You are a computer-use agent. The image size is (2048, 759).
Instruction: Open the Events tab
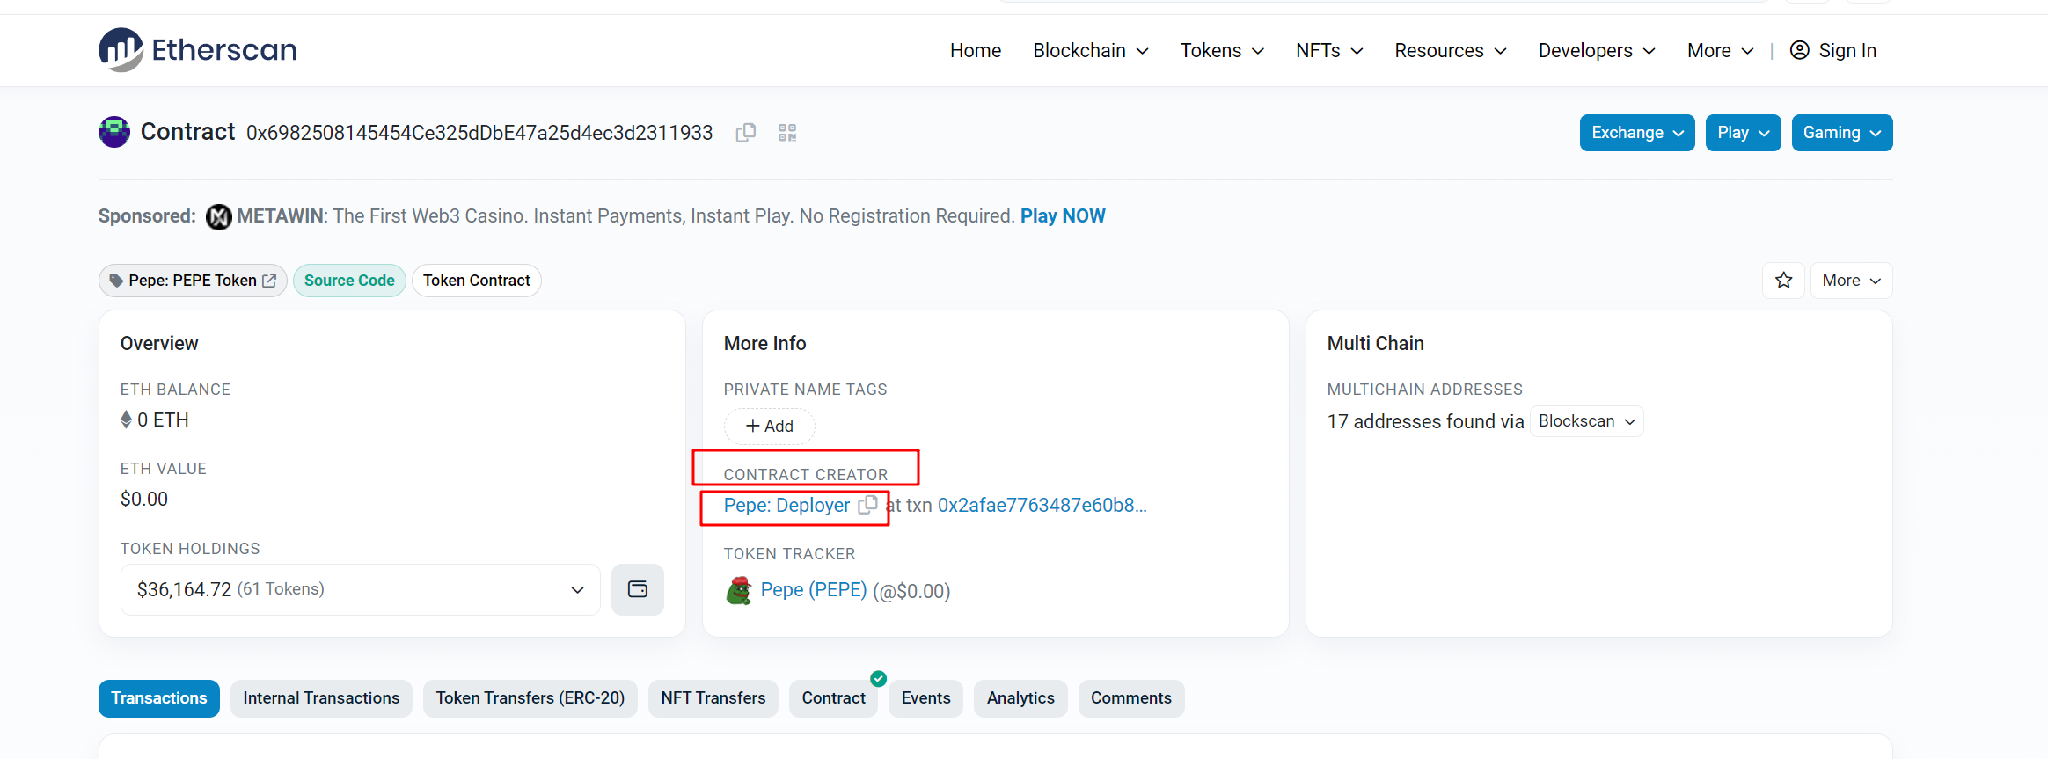(x=925, y=698)
